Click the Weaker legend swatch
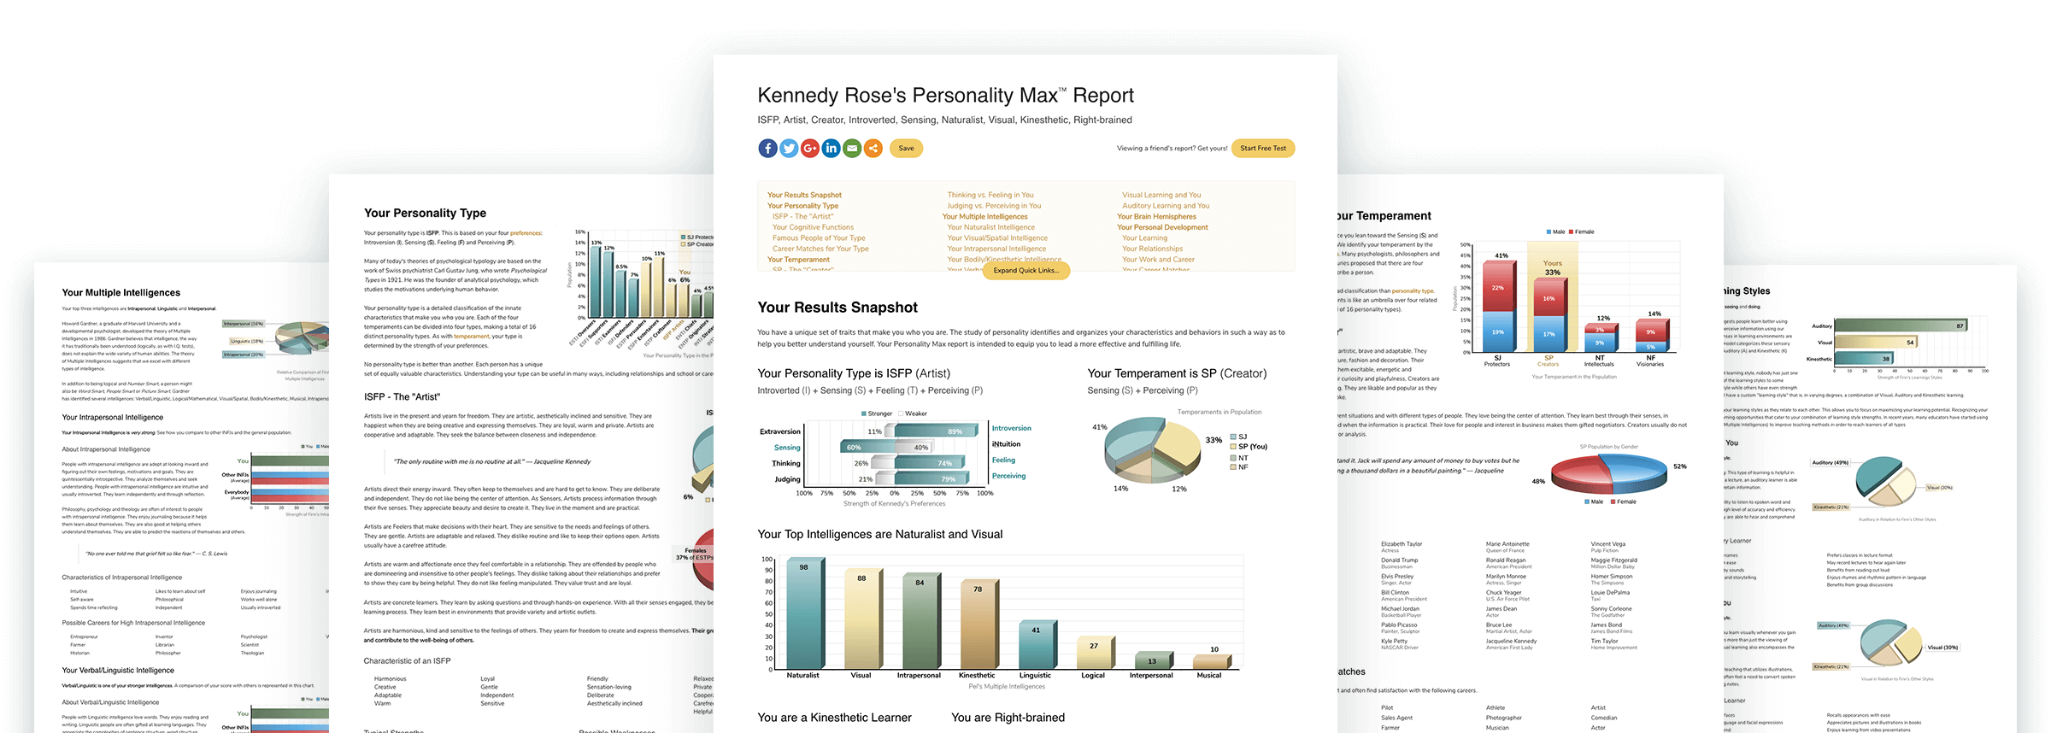 (901, 413)
